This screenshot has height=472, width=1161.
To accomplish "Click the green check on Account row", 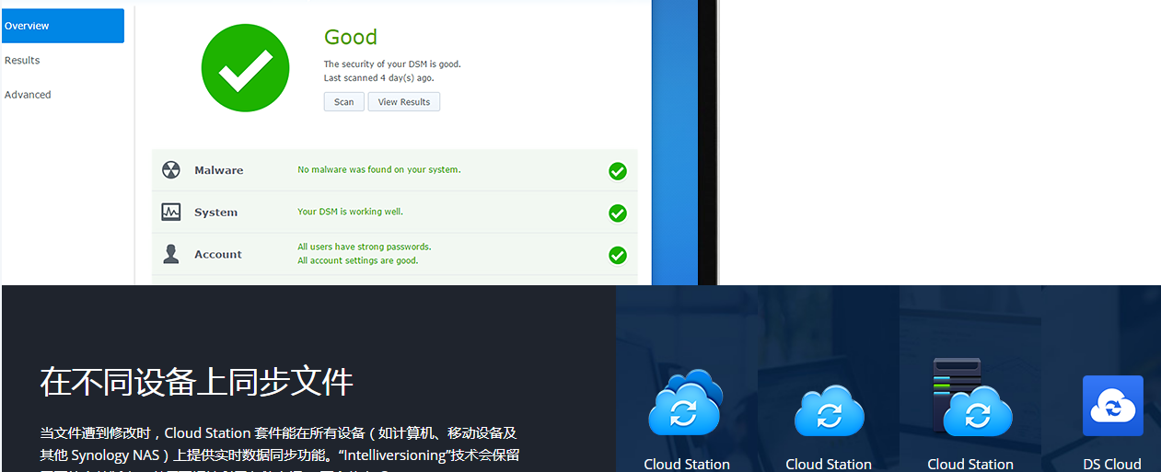I will (x=618, y=255).
